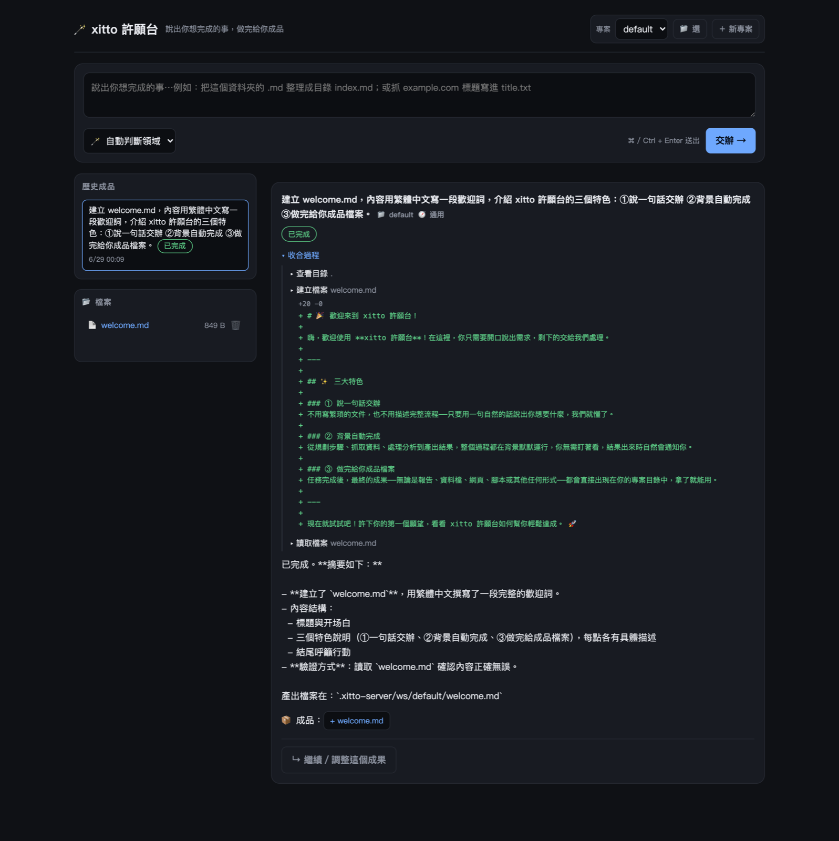Collapse the 建立檔案 welcome.md step

[x=333, y=290]
